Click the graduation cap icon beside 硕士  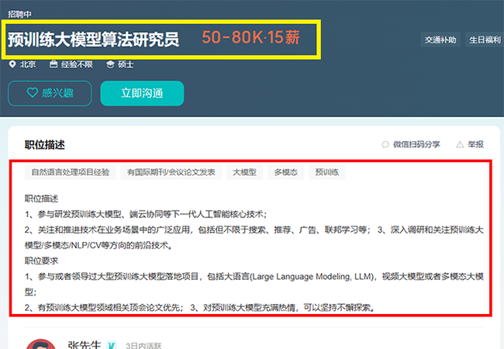110,64
